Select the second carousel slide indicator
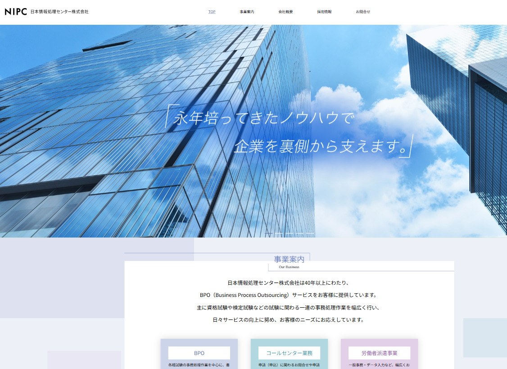The image size is (507, 369). pos(279,233)
